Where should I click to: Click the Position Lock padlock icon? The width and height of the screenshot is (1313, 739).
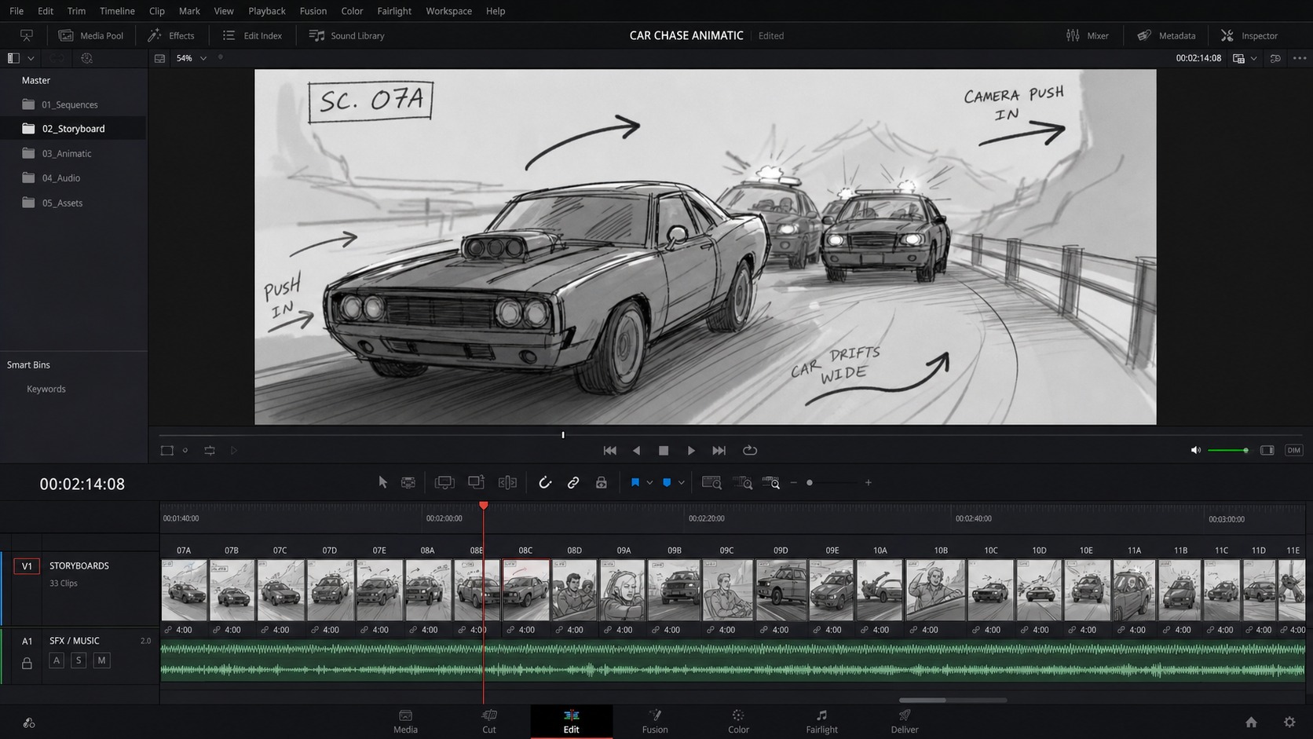(x=602, y=482)
